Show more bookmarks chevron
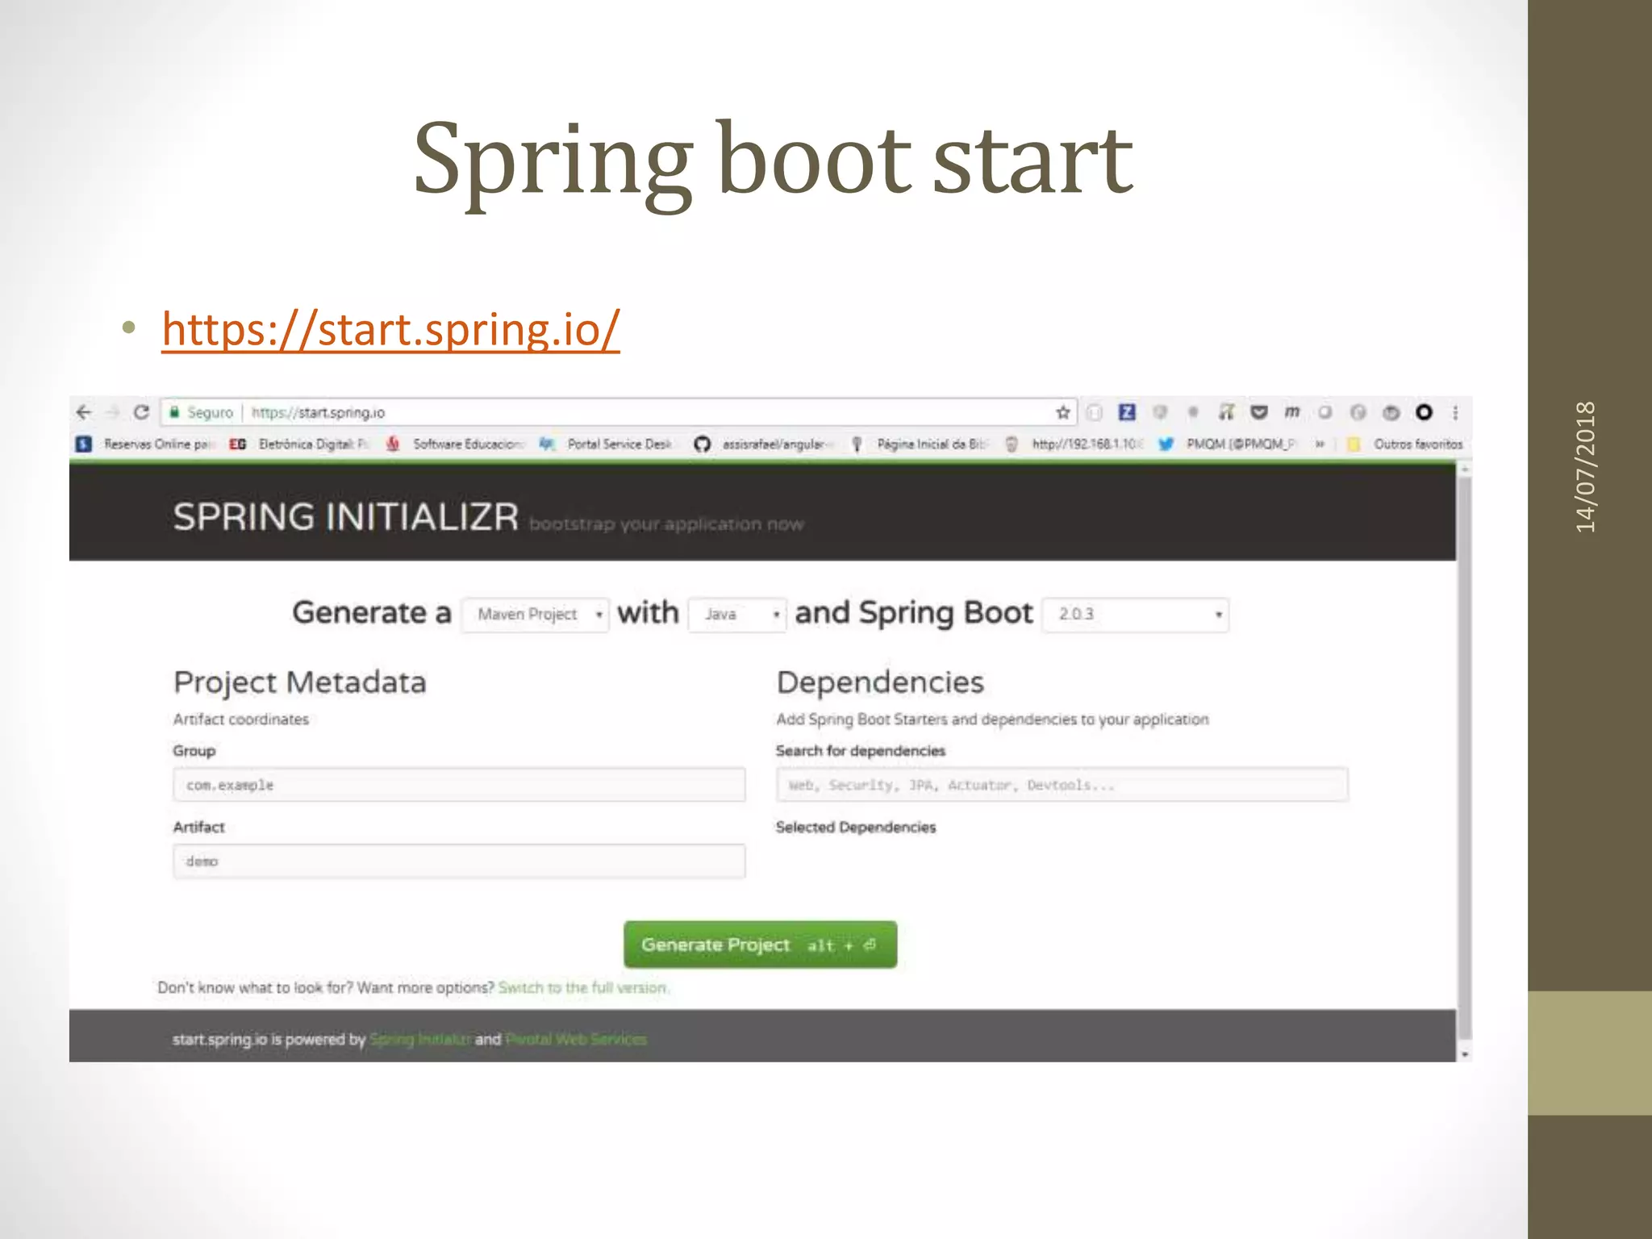Screen dimensions: 1652x1239 (1320, 444)
